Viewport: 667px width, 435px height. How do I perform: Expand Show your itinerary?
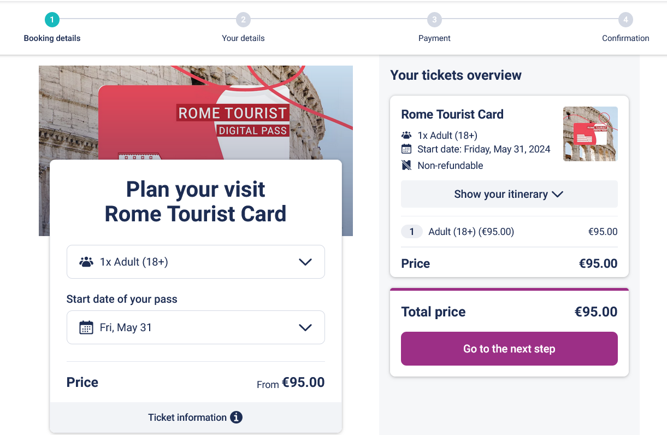coord(509,194)
